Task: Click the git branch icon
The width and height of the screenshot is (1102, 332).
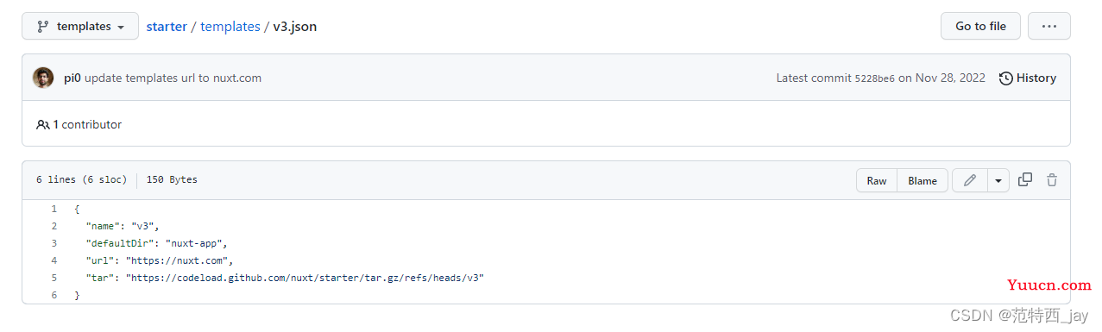Action: [43, 27]
